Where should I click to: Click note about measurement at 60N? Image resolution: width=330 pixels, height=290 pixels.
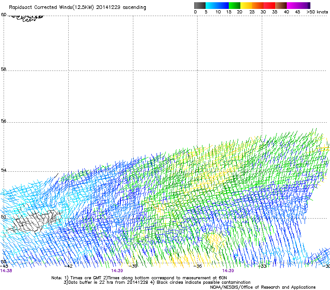(x=165, y=278)
